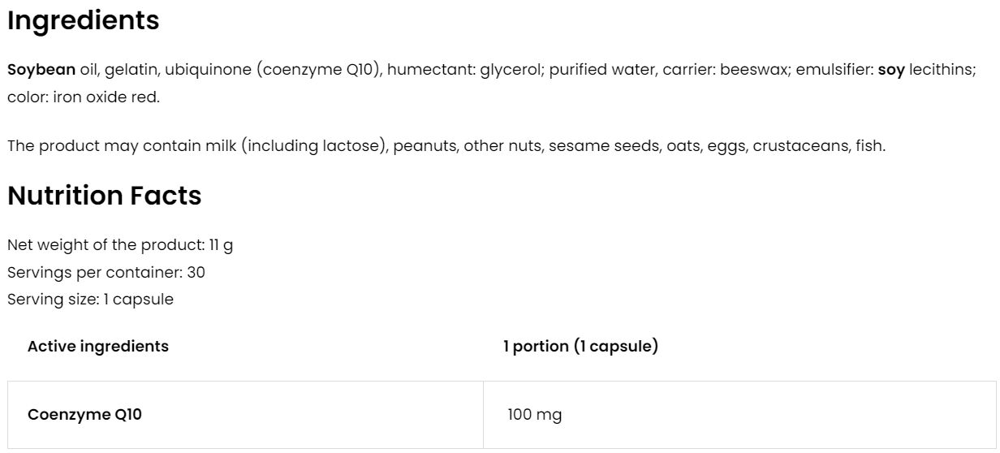The width and height of the screenshot is (1000, 453).
Task: Click the Servings per container: 30 line
Action: [106, 272]
